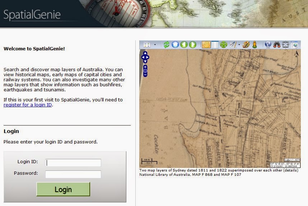The width and height of the screenshot is (308, 206).
Task: Click the map layout selector icon
Action: pyautogui.click(x=147, y=45)
